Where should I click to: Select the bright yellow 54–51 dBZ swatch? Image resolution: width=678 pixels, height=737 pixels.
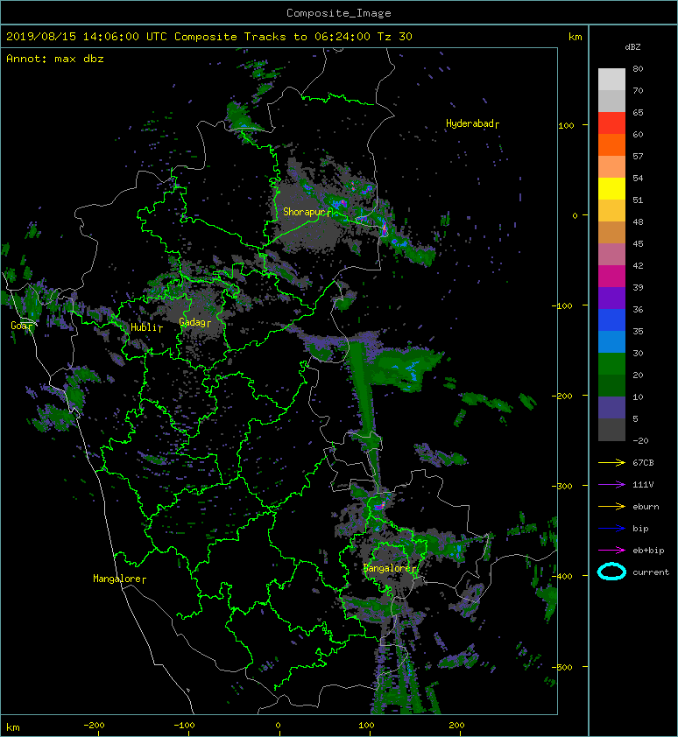pyautogui.click(x=611, y=189)
